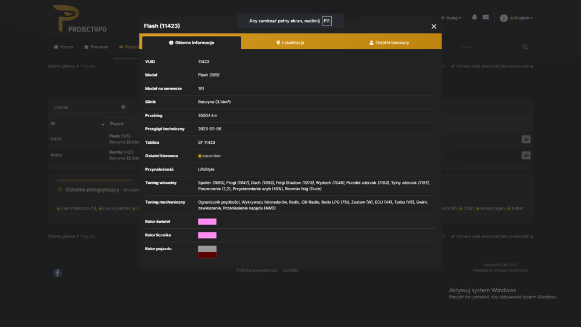Select the Benzyna (3.1dm³) engine value
This screenshot has height=327, width=581.
(214, 102)
